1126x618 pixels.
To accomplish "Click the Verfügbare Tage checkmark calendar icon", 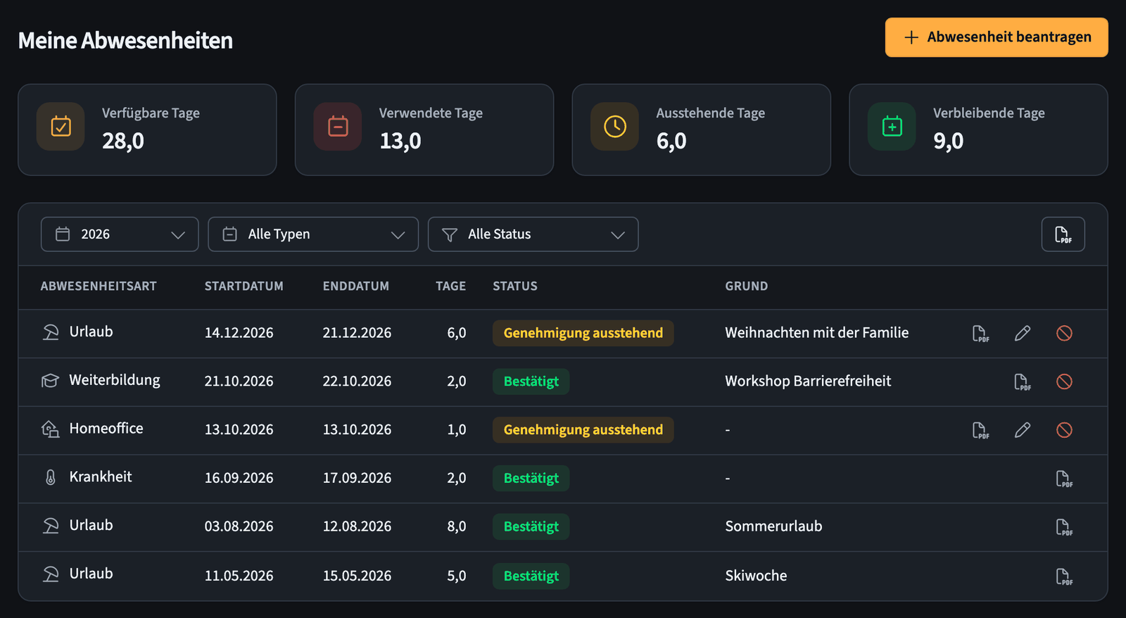I will [x=61, y=127].
